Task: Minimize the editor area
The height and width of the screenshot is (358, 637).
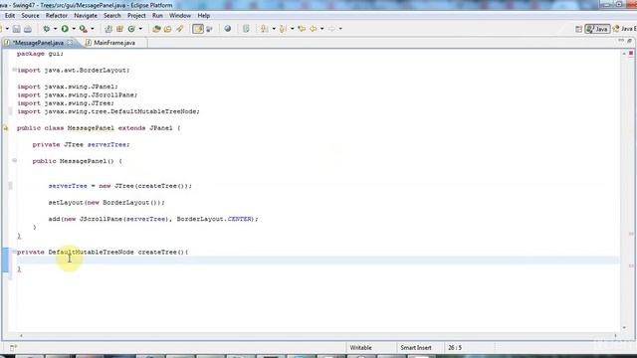Action: pos(621,41)
